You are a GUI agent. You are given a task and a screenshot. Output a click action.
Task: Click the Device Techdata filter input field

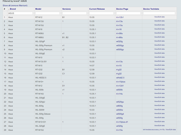pyautogui.click(x=159, y=13)
